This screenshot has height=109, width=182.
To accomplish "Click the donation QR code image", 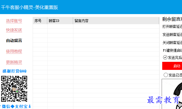I will click(14, 89).
